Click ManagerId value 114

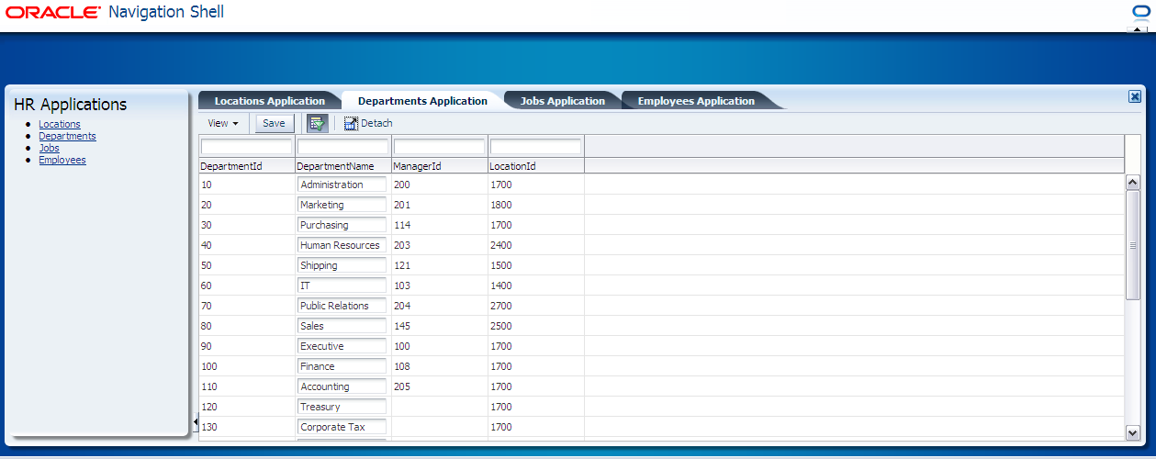[402, 225]
